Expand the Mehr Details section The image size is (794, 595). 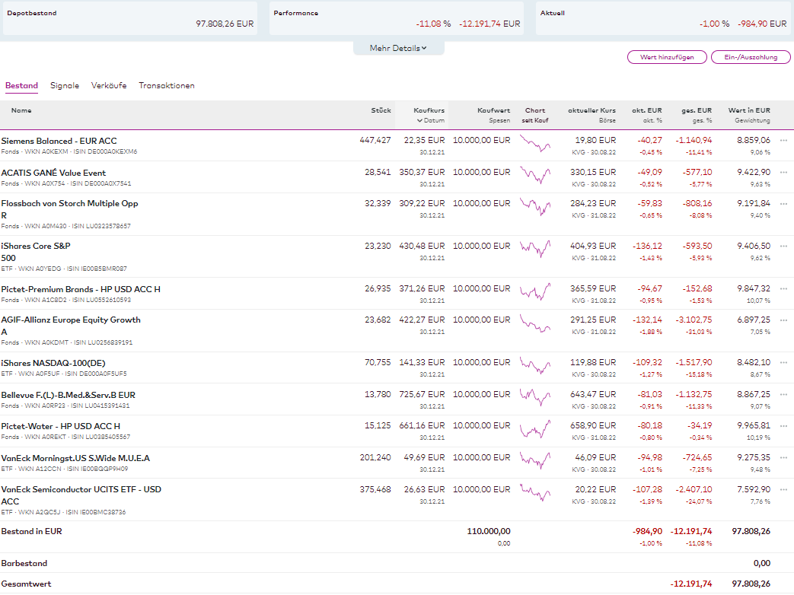click(398, 48)
